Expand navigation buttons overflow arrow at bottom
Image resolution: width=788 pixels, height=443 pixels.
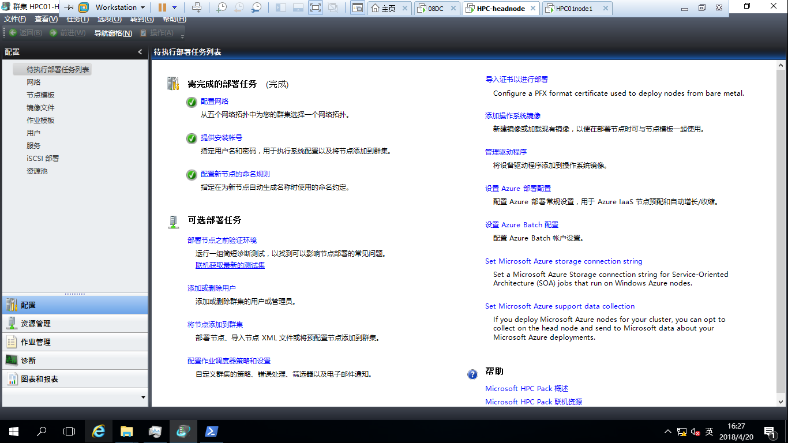143,397
